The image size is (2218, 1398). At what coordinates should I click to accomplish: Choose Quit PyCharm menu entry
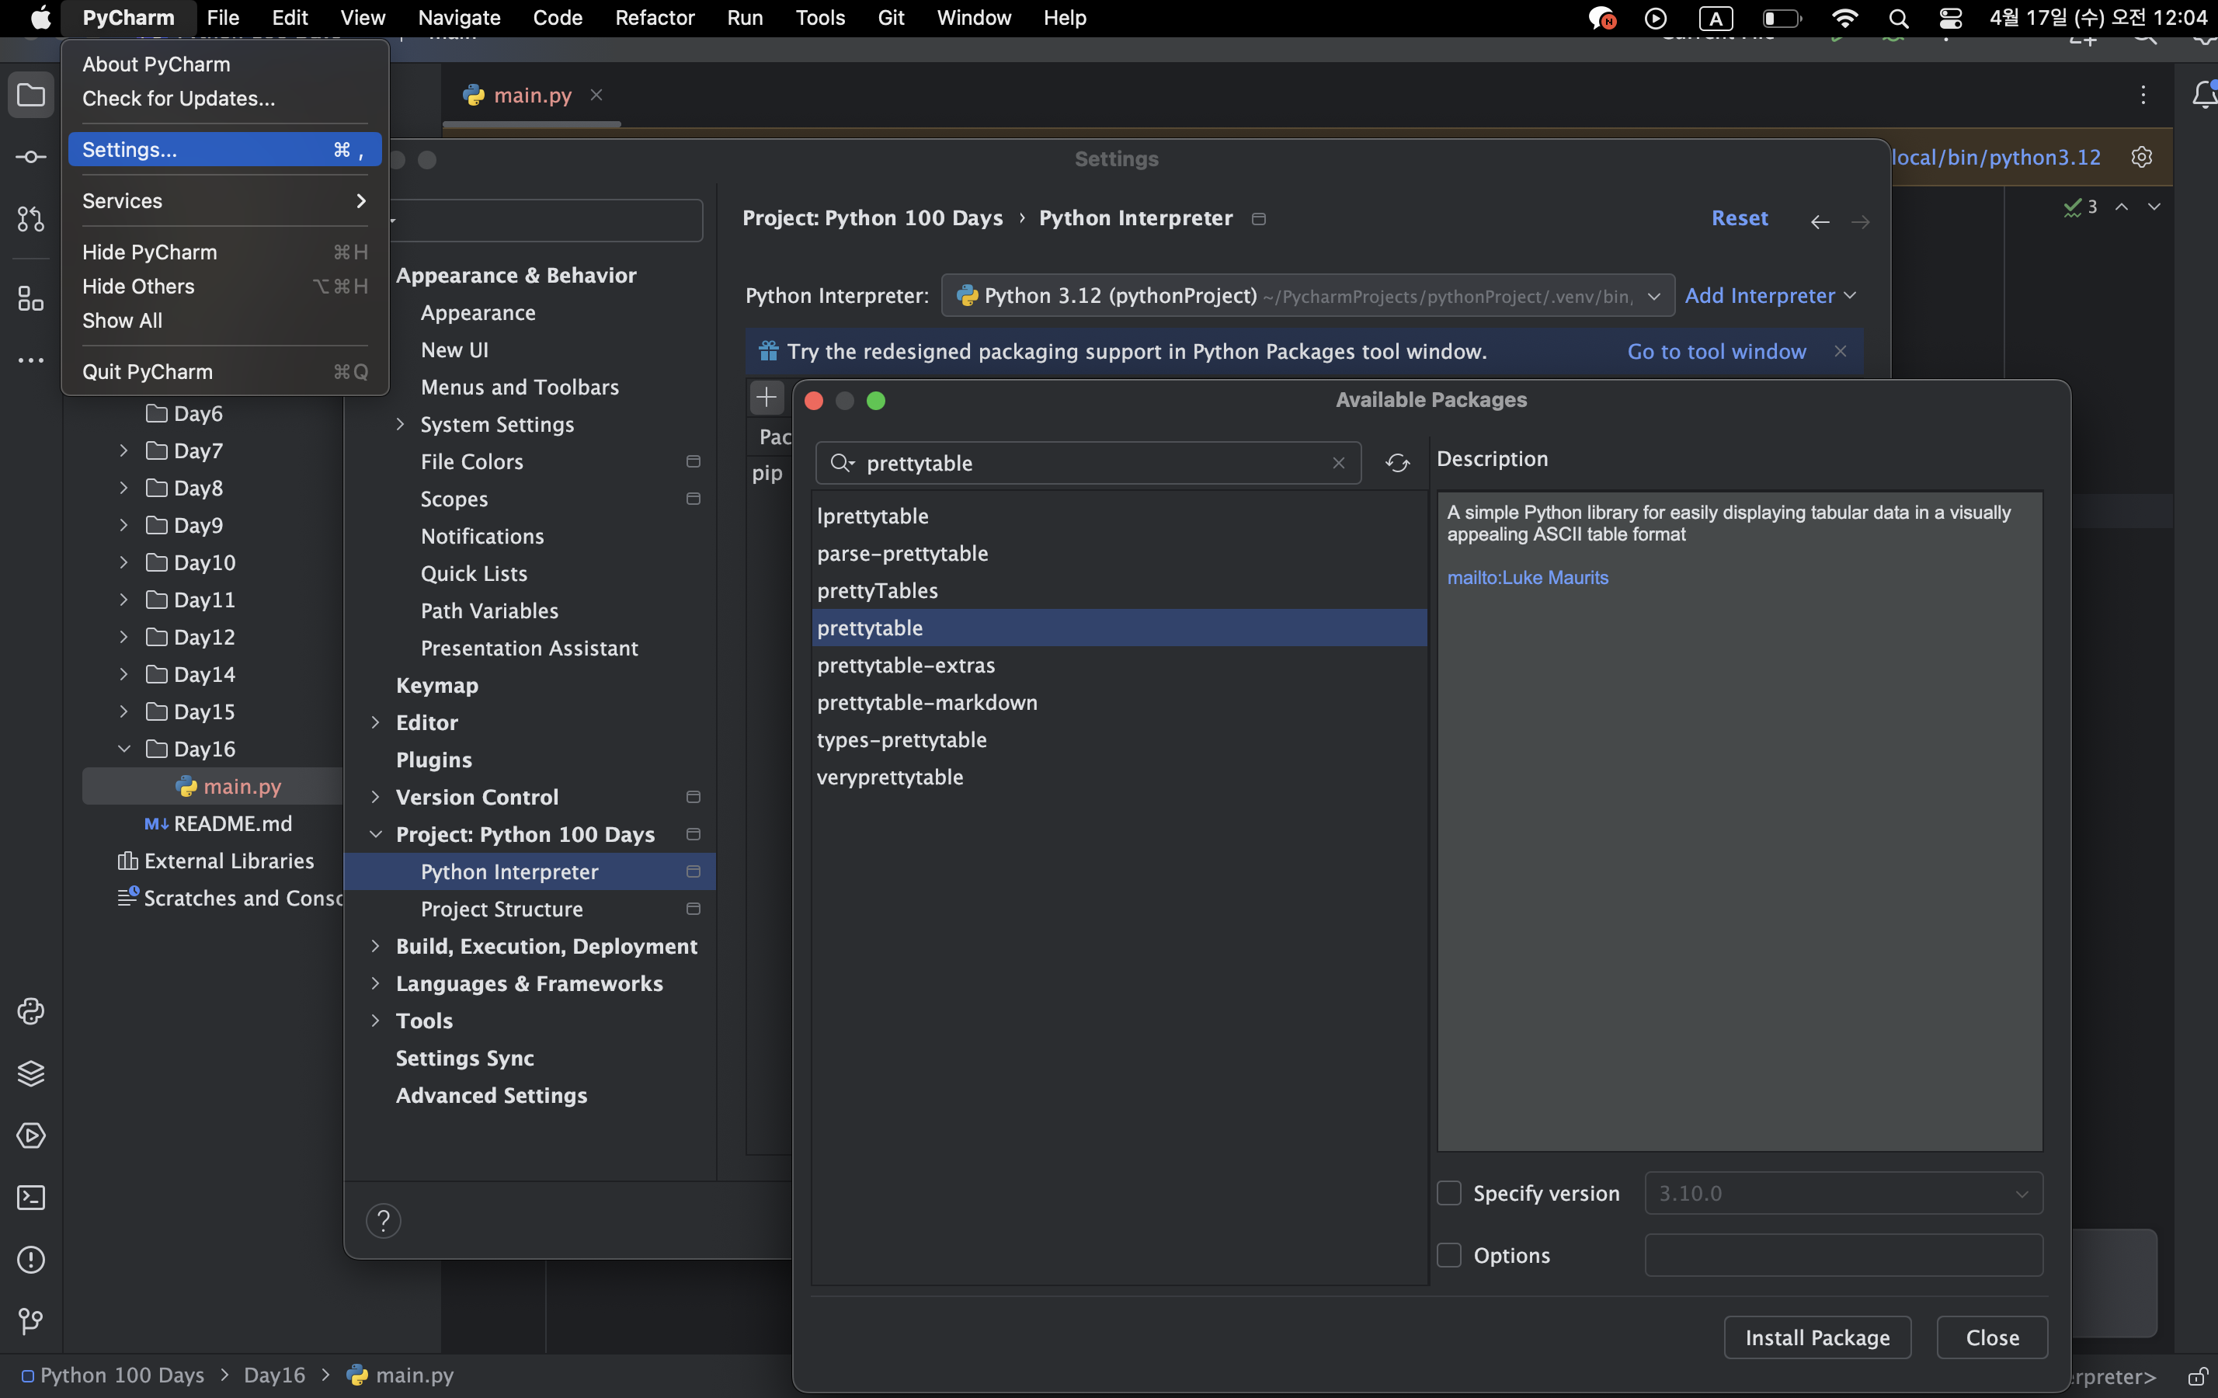pos(224,372)
